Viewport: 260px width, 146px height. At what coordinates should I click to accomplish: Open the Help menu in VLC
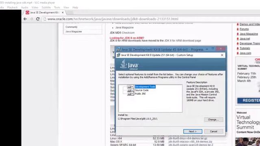coord(75,7)
